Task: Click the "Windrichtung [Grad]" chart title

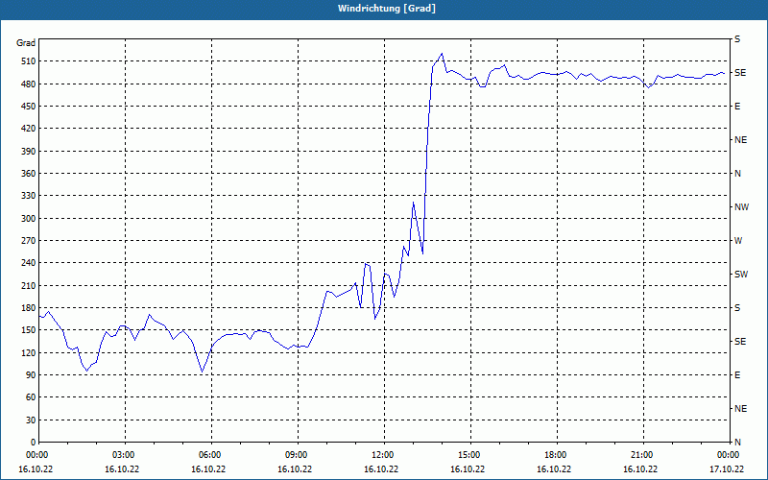Action: (387, 9)
